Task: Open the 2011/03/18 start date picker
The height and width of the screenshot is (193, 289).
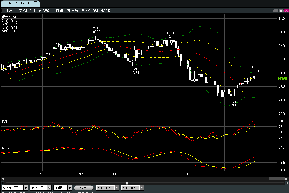Action: point(117,188)
